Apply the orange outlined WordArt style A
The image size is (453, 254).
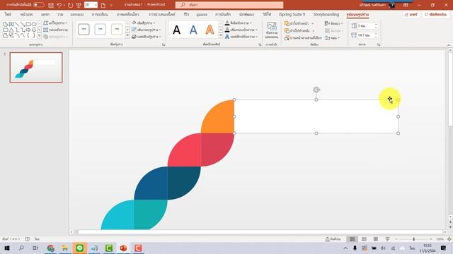[210, 30]
